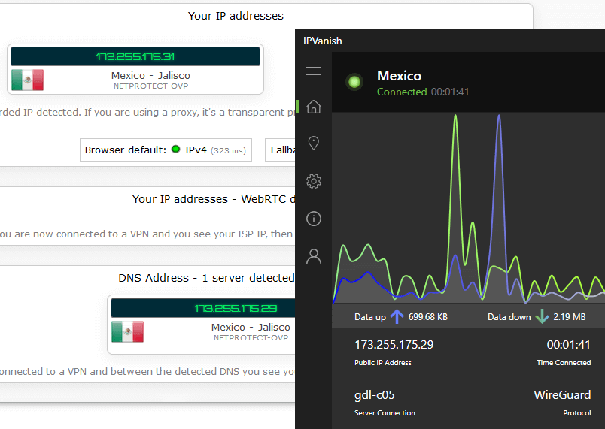605x429 pixels.
Task: Click the 2.19 MB data down value
Action: pos(570,317)
